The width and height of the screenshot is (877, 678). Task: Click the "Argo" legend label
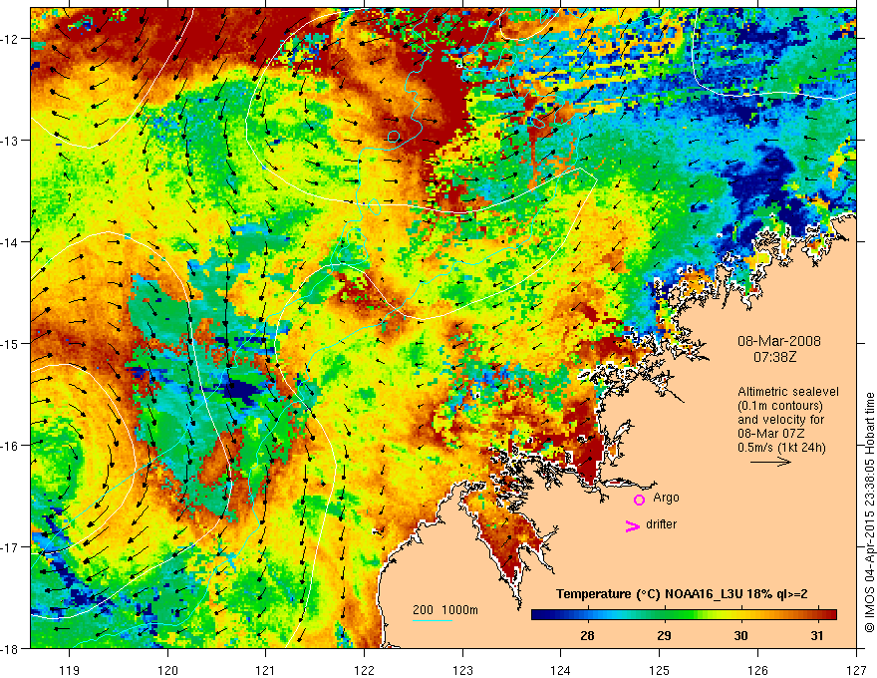click(x=666, y=498)
